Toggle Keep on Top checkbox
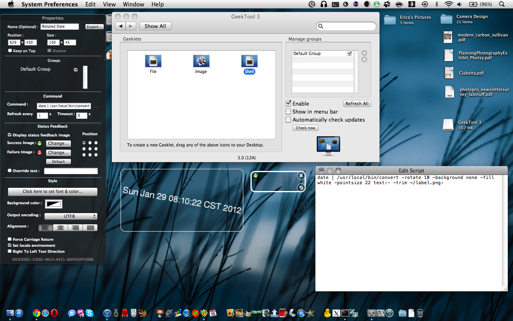Image resolution: width=513 pixels, height=321 pixels. point(10,51)
